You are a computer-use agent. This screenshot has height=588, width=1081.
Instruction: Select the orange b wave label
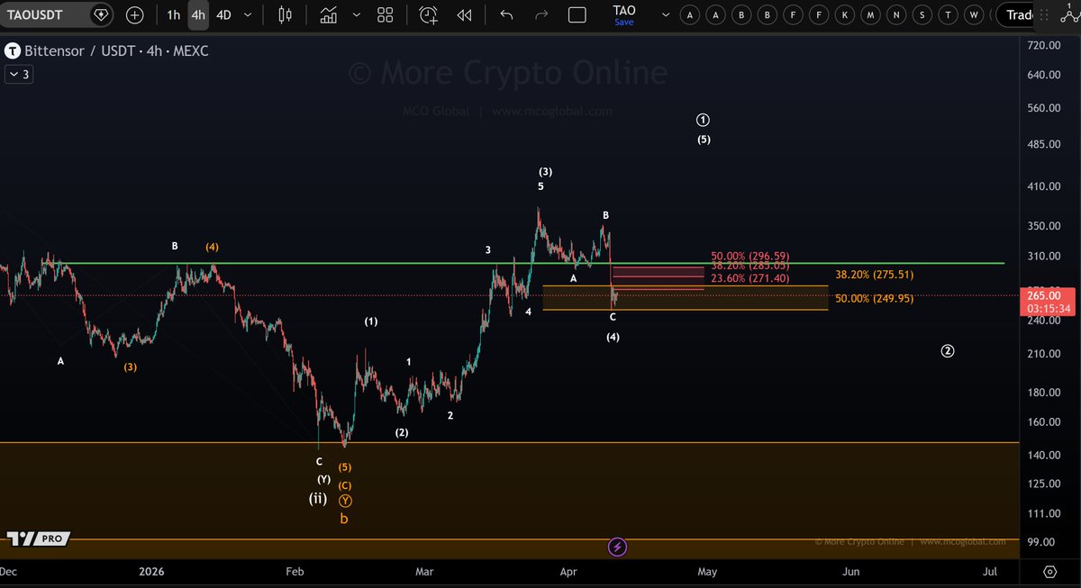pos(344,519)
